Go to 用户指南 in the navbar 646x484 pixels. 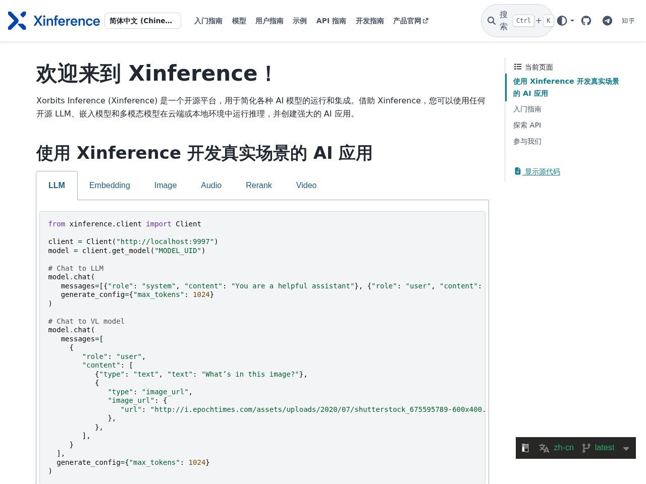(x=270, y=21)
